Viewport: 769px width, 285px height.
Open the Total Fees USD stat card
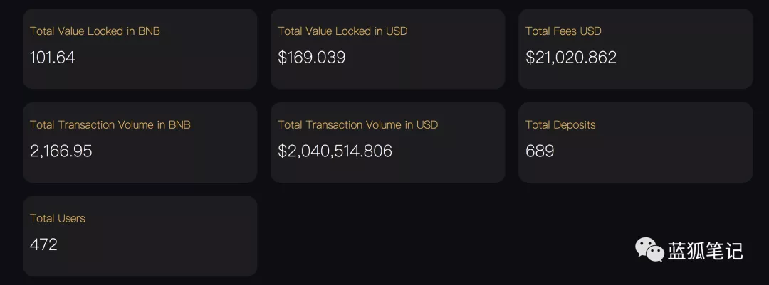click(636, 48)
